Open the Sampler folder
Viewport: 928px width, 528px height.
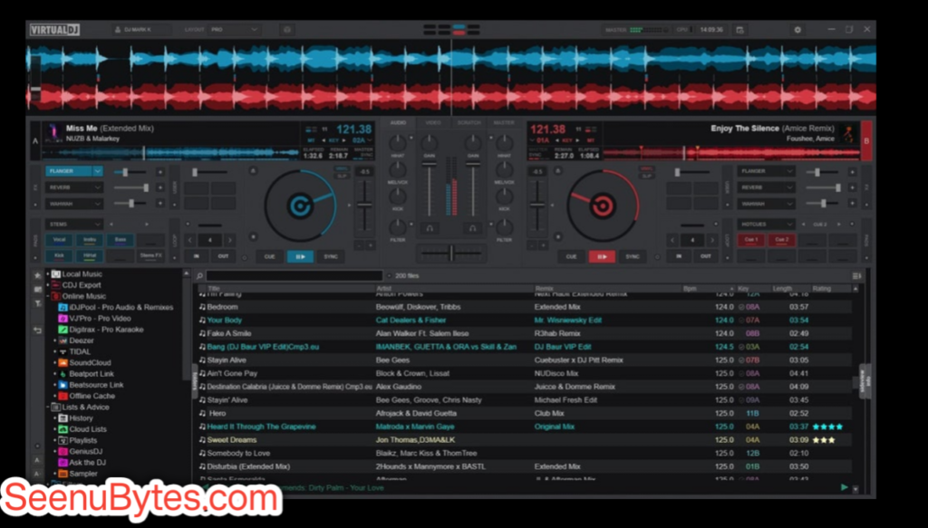(x=82, y=474)
